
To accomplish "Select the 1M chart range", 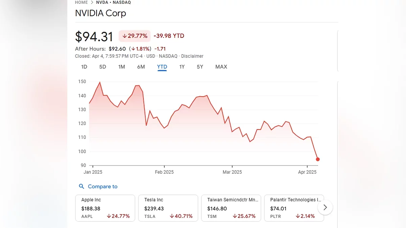I will coord(121,67).
